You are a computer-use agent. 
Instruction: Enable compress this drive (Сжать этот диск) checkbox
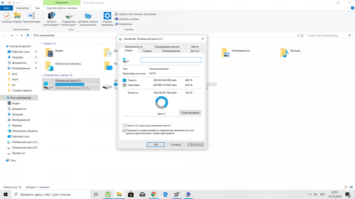point(124,125)
